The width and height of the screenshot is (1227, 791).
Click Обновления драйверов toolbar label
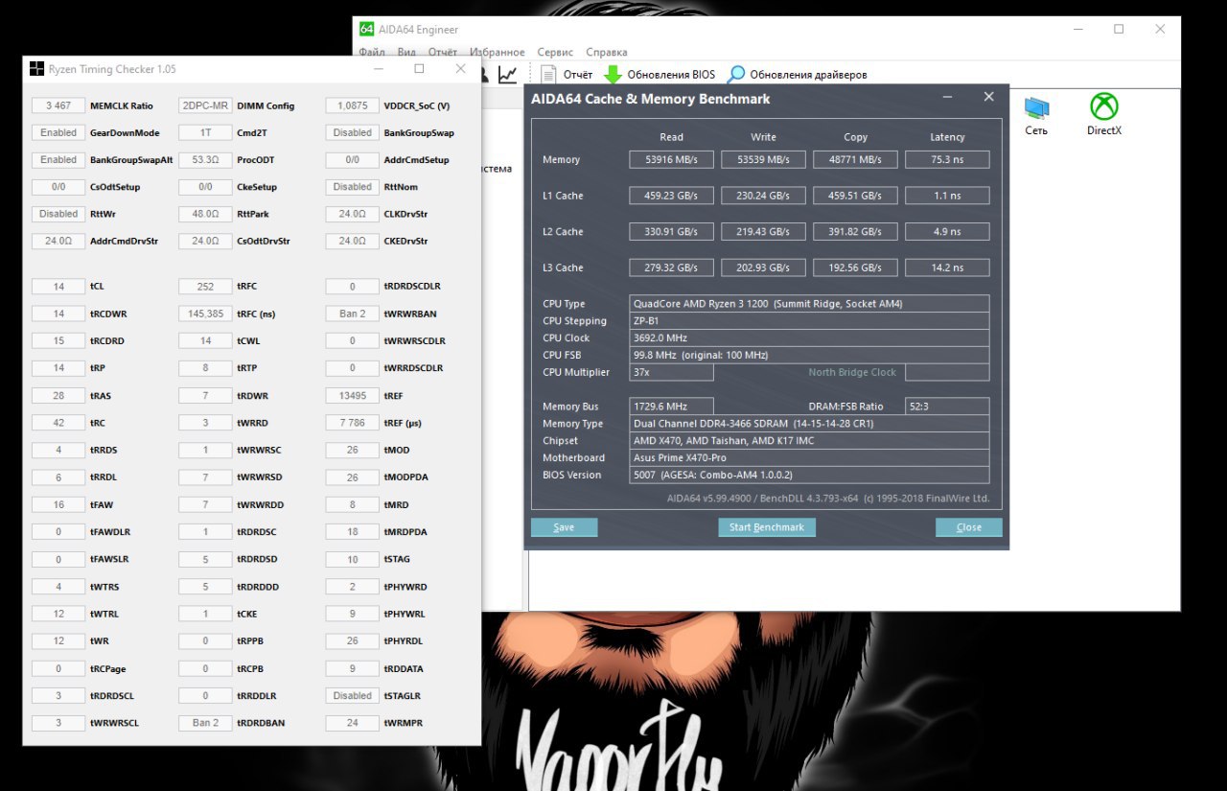(809, 74)
